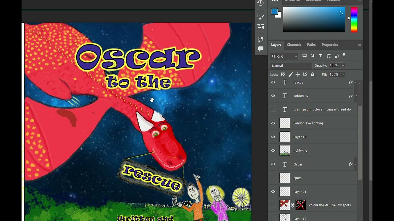Select the 'Layer 21' layer name
This screenshot has width=394, height=221.
pos(300,192)
